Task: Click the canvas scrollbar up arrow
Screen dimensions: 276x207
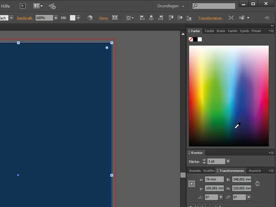Action: (183, 34)
